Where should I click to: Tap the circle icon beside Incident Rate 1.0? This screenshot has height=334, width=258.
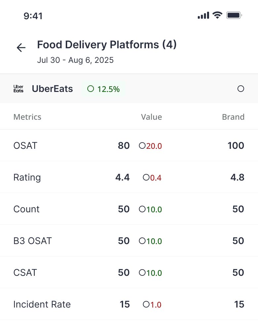coord(146,305)
